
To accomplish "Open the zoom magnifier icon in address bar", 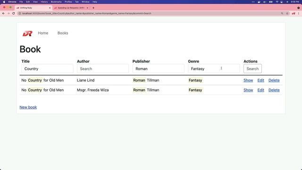I will coord(282,13).
